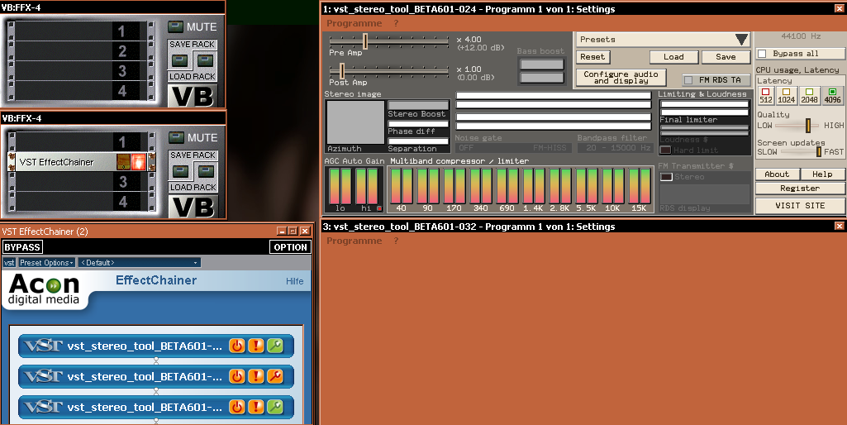847x425 pixels.
Task: Toggle Hard limit switch
Action: click(x=665, y=150)
